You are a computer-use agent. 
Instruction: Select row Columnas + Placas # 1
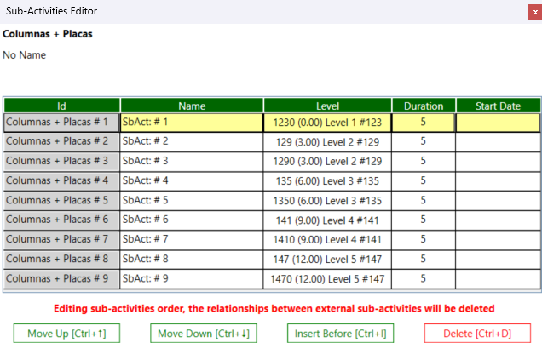pos(61,122)
